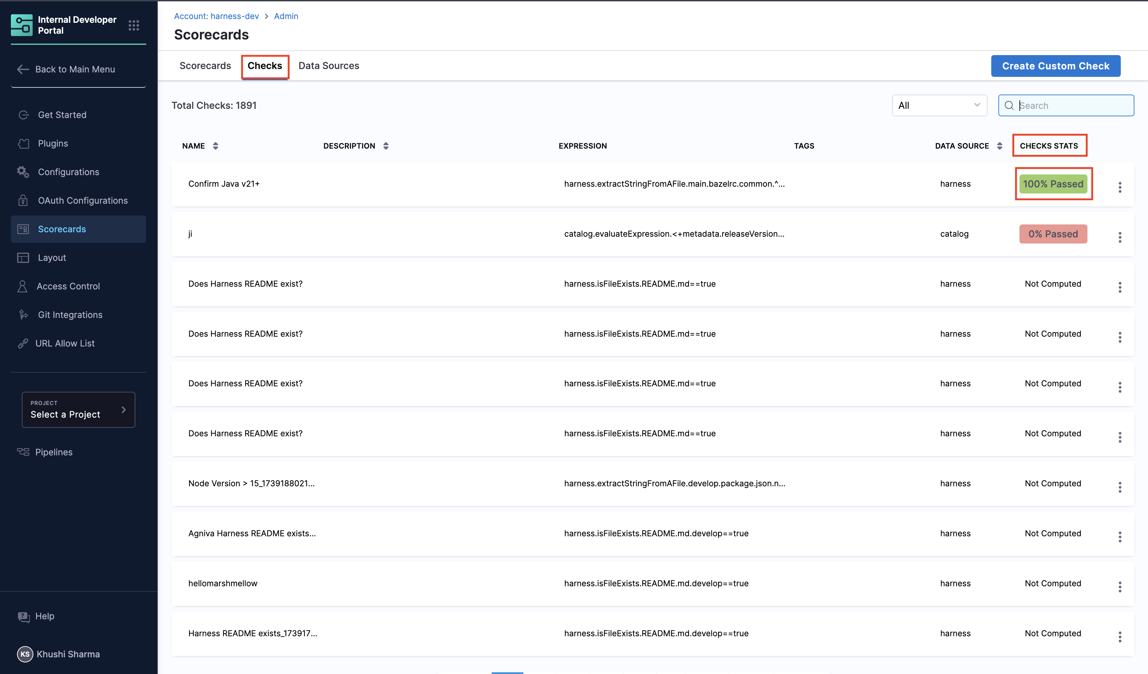1148x674 pixels.
Task: Switch to the Scorecards tab
Action: pos(205,66)
